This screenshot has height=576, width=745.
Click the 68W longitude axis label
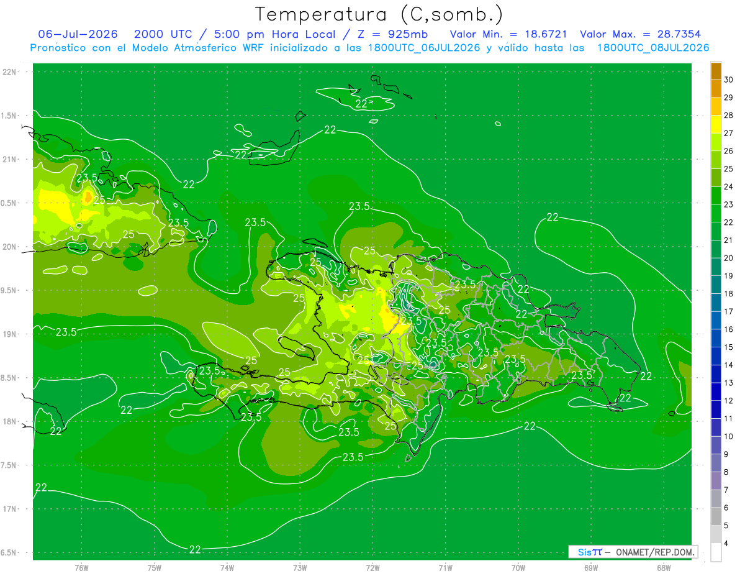click(x=664, y=567)
